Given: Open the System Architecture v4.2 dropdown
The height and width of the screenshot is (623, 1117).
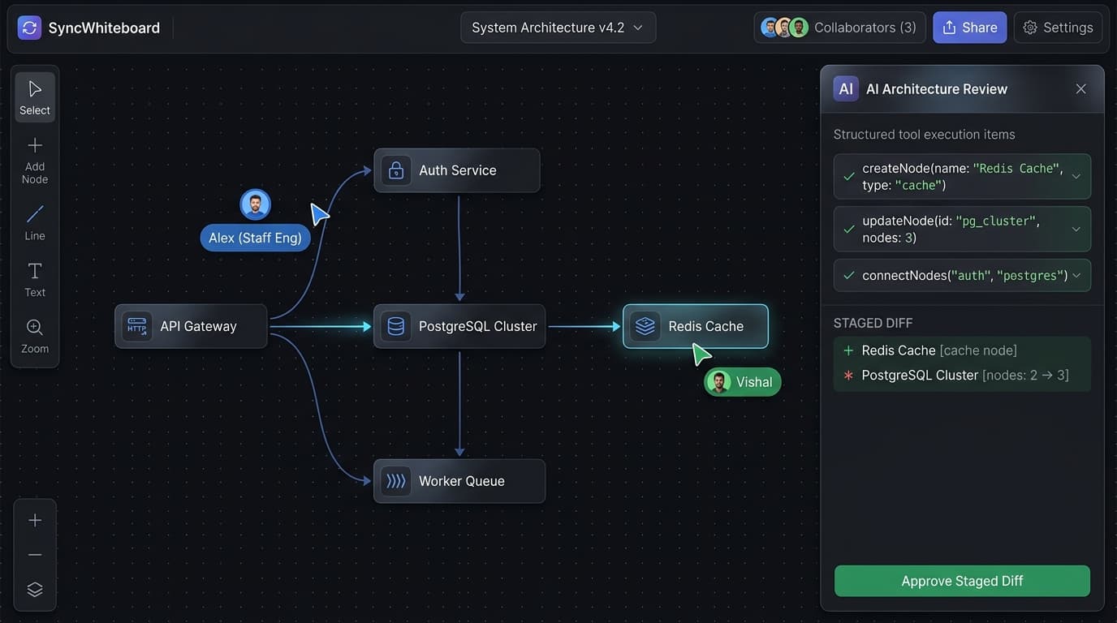Looking at the screenshot, I should click(x=558, y=28).
